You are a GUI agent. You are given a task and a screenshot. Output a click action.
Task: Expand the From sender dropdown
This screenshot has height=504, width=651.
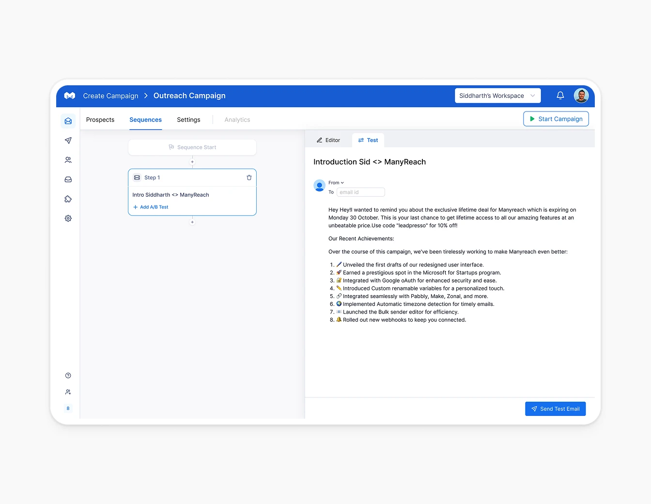pyautogui.click(x=336, y=182)
